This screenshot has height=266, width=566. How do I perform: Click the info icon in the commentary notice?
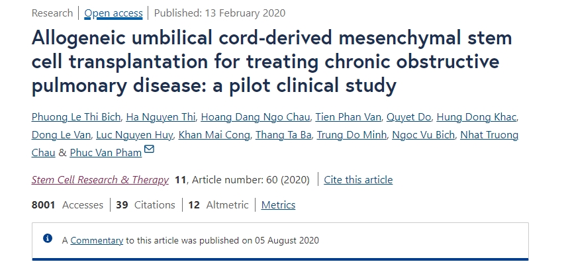tap(48, 238)
